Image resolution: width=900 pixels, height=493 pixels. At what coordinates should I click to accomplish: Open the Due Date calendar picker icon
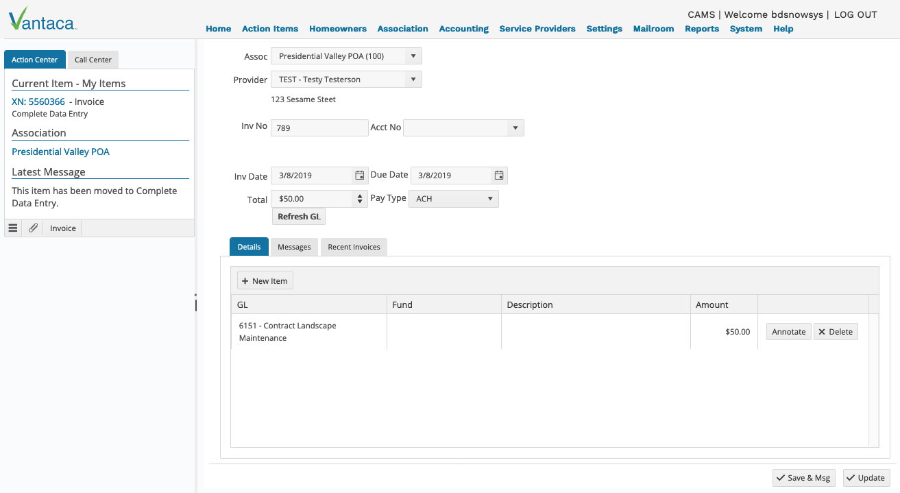(x=499, y=175)
